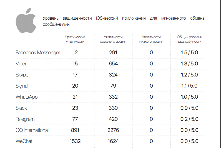221x148 pixels.
Task: Click the Уязвимости среднего уровня column header
Action: (113, 39)
